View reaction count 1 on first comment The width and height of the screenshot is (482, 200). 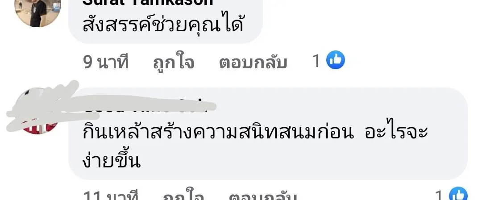point(316,61)
